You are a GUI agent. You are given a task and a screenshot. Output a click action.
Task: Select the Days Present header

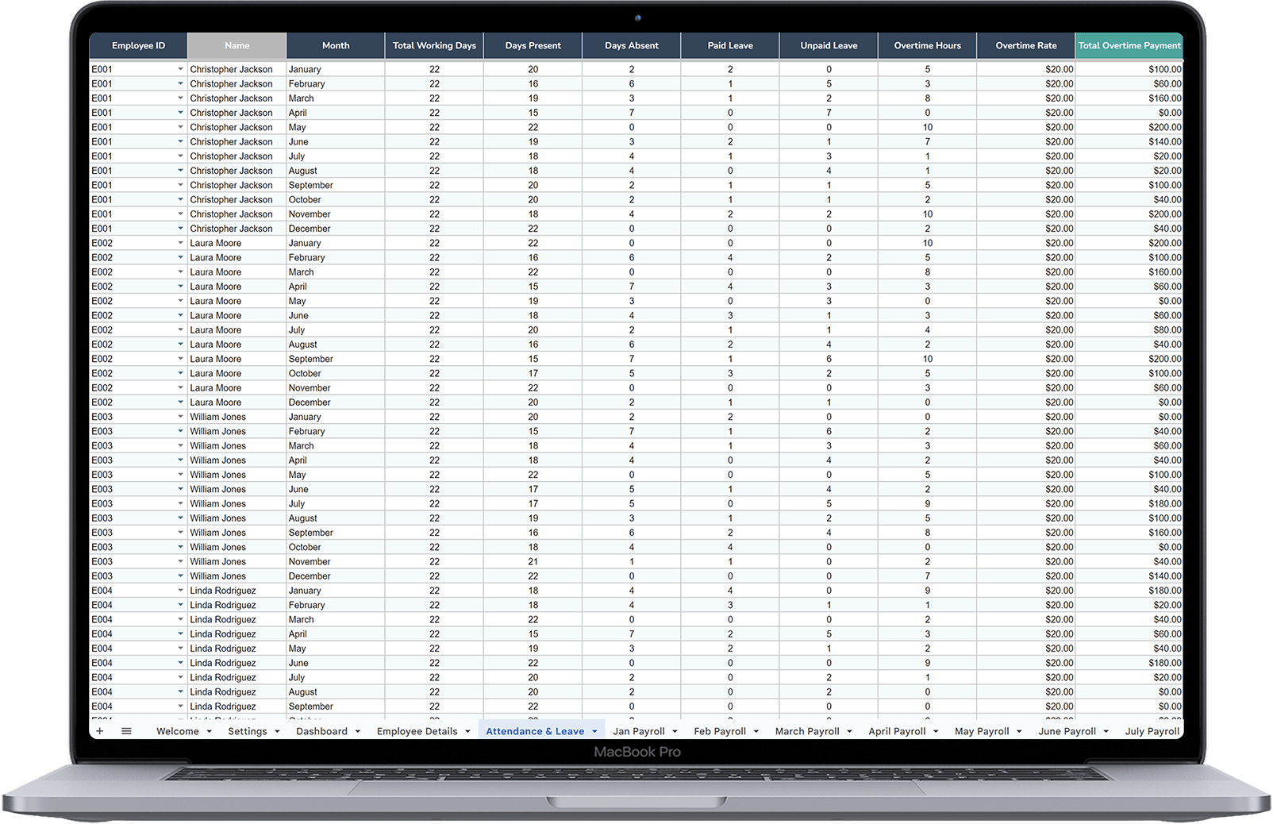(533, 46)
